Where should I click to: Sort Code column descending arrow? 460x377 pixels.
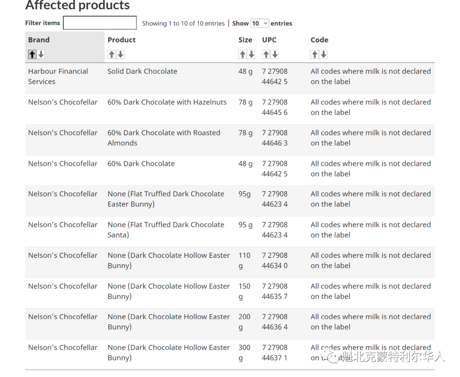coord(324,54)
